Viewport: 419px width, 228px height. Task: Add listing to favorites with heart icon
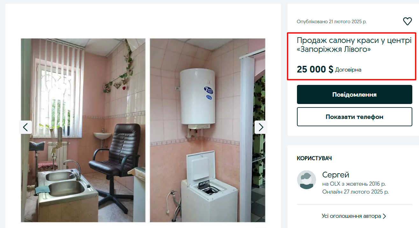[407, 21]
